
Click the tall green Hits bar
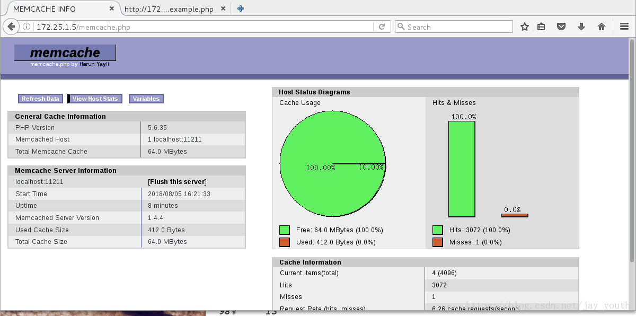click(462, 169)
